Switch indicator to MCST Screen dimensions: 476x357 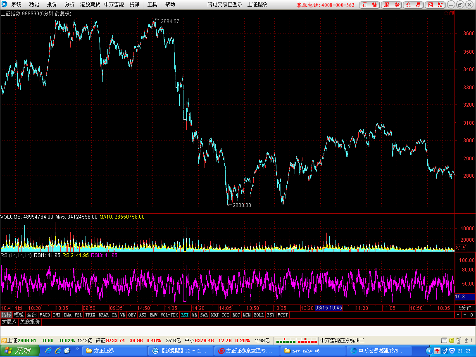(283, 315)
